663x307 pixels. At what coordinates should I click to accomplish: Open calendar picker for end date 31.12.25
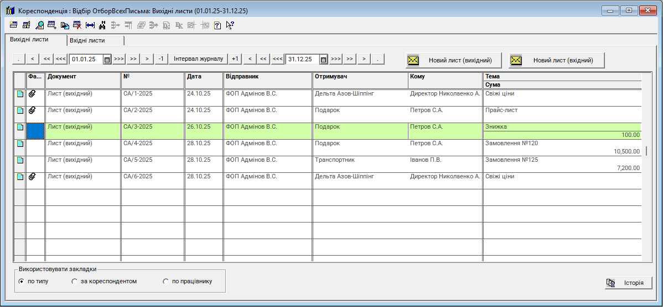click(324, 59)
